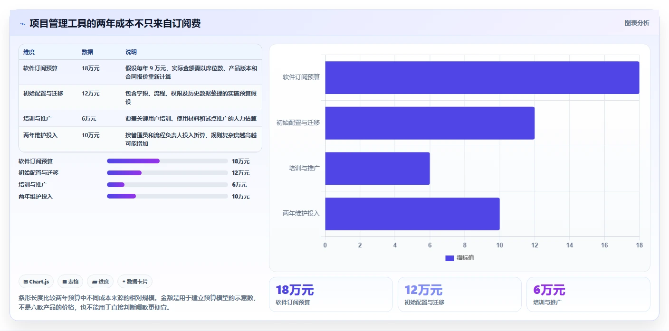The height and width of the screenshot is (331, 669).
Task: Click the 初始配置与迁移 label beside the progress bars
Action: (x=38, y=173)
